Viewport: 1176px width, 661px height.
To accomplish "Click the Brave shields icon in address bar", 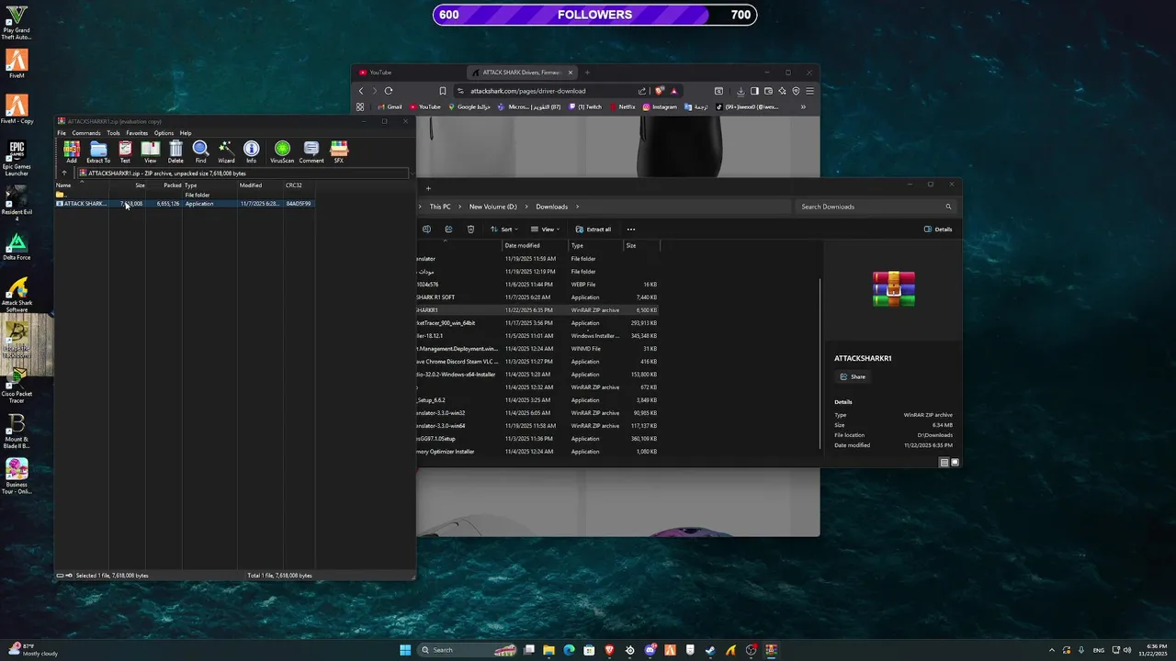I will [659, 91].
